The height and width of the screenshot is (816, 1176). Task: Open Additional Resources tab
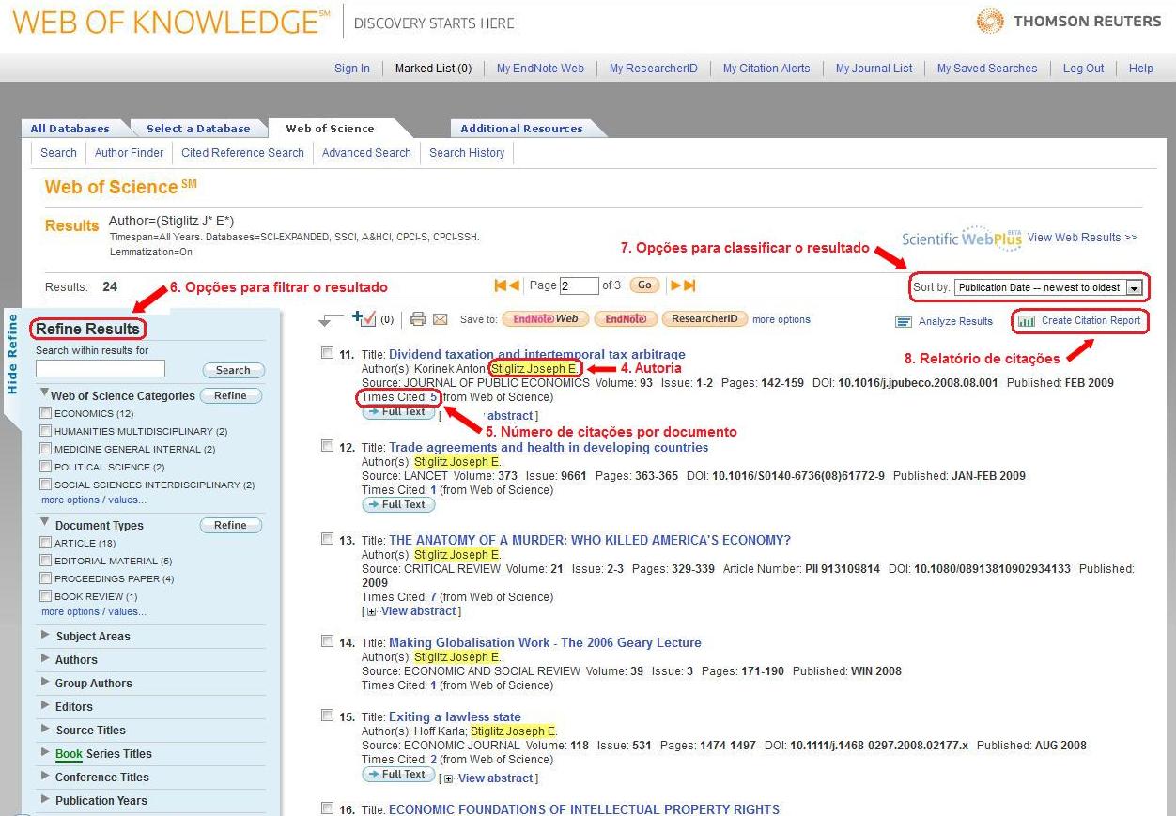(521, 129)
